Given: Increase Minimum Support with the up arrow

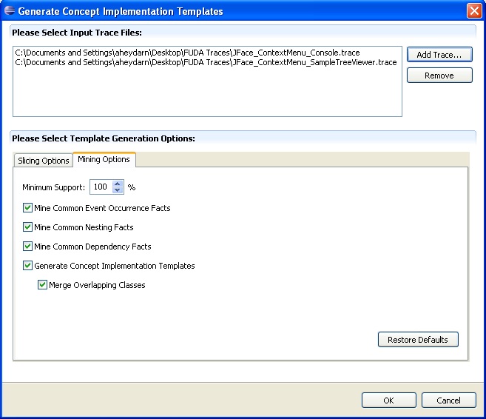Looking at the screenshot, I should coord(117,184).
